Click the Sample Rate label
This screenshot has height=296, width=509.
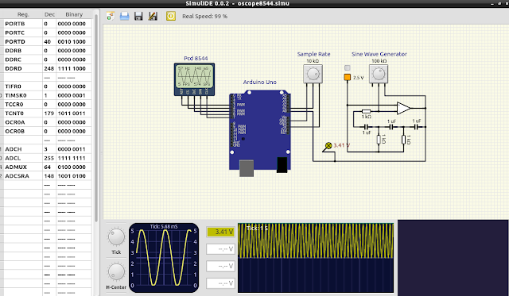pyautogui.click(x=313, y=54)
